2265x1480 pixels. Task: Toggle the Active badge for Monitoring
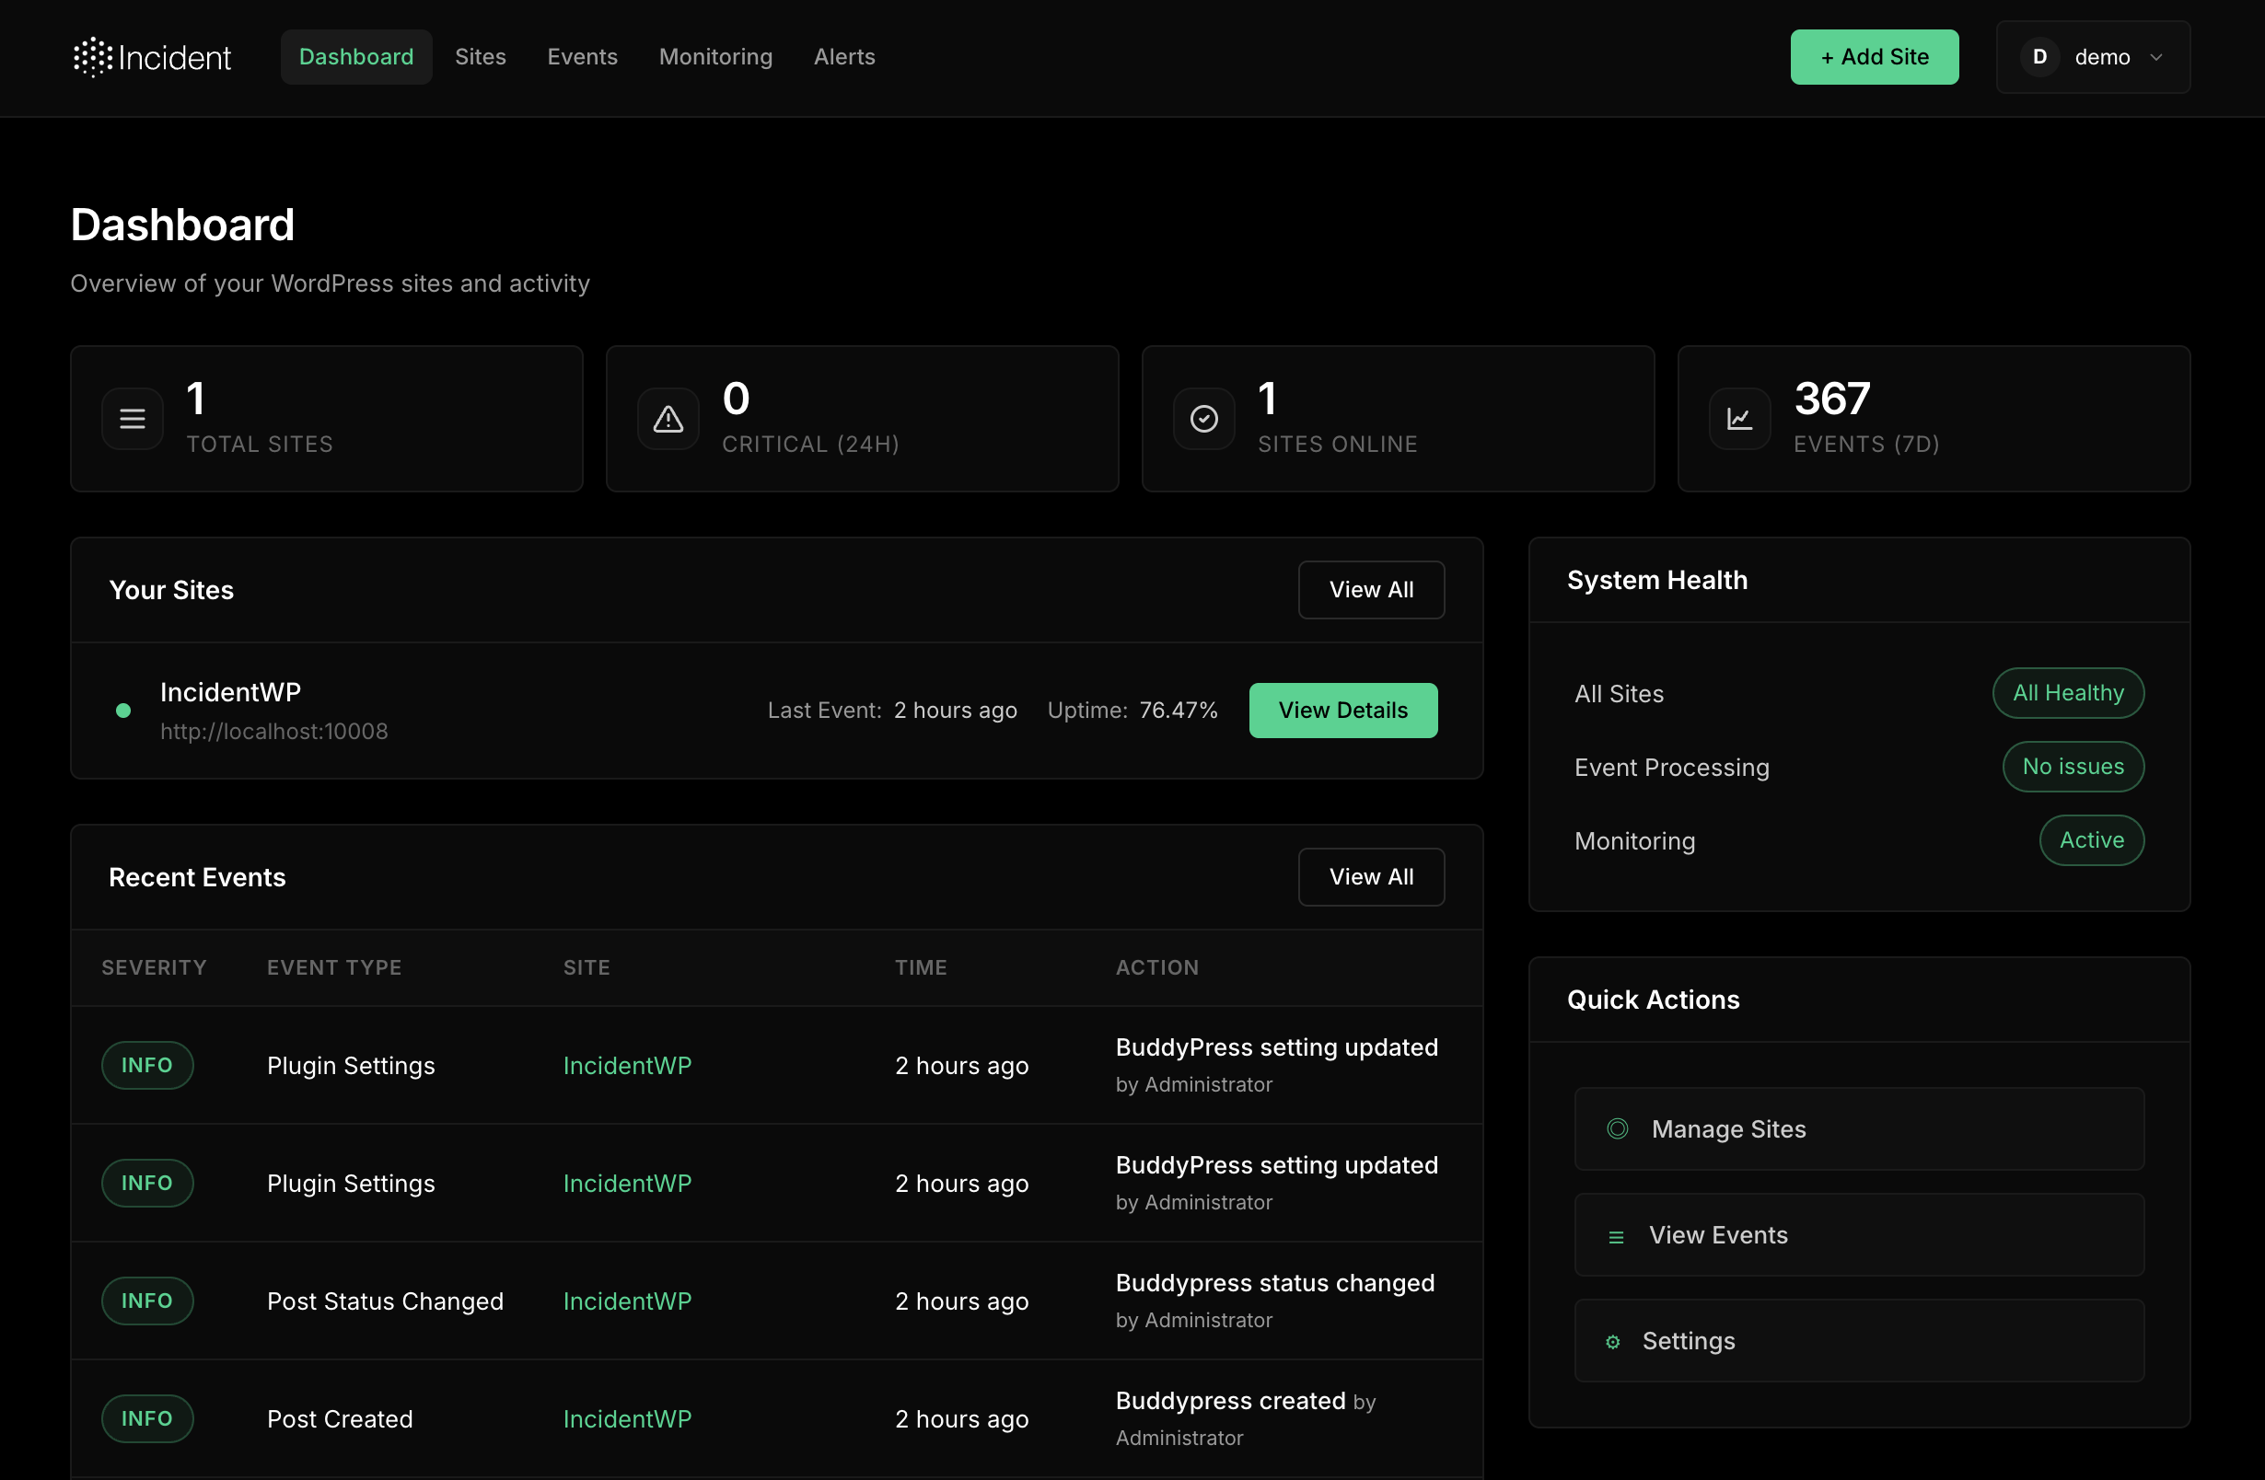coord(2091,840)
